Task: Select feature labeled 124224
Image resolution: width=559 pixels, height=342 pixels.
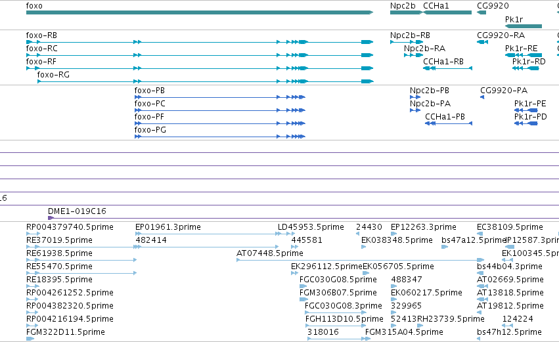Action: 518,320
